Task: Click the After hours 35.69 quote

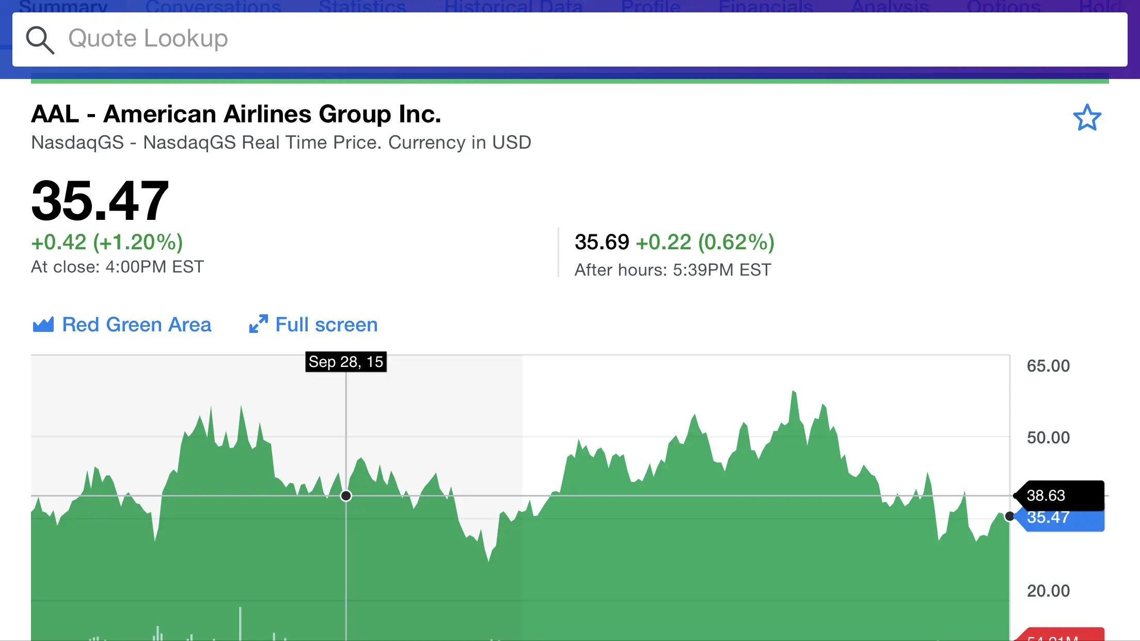Action: tap(601, 242)
